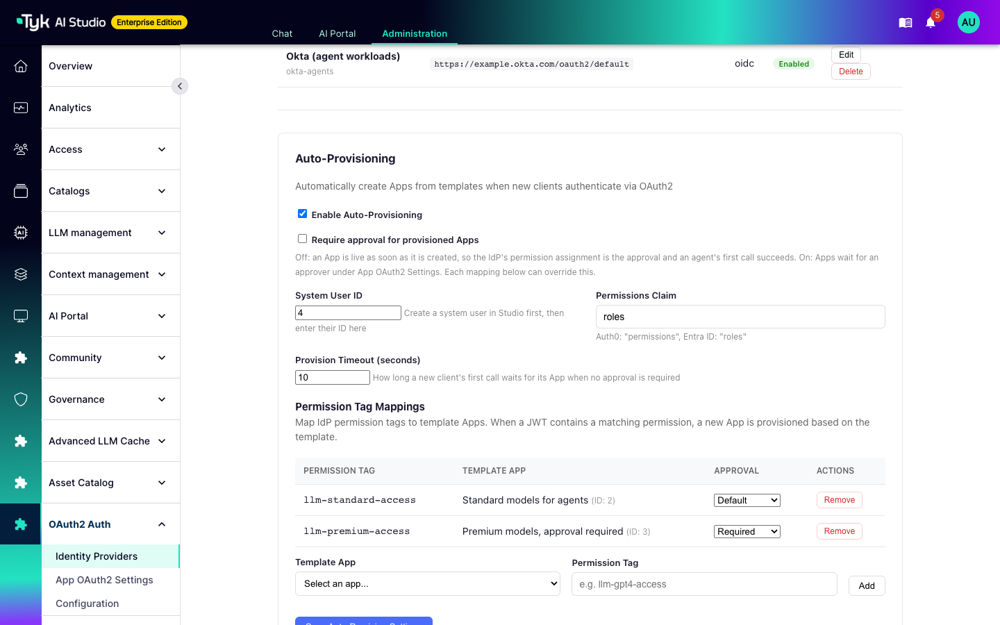The height and width of the screenshot is (625, 1000).
Task: Open the Template App 'Select an app...' dropdown
Action: [x=428, y=584]
